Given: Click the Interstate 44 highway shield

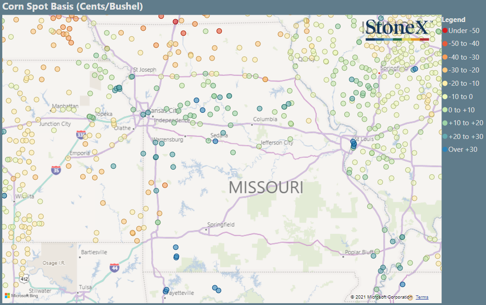Looking at the screenshot, I should pyautogui.click(x=114, y=267).
